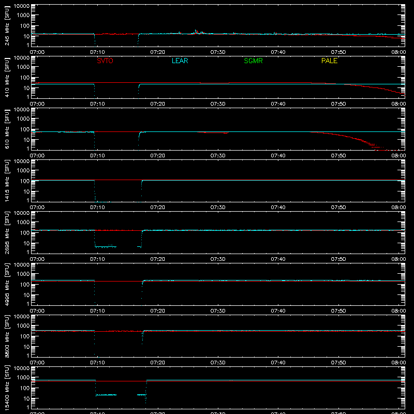
Task: Click the cyan LEAR legend label
Action: [x=180, y=61]
